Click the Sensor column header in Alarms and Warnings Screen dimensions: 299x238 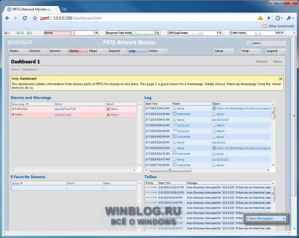click(x=109, y=104)
